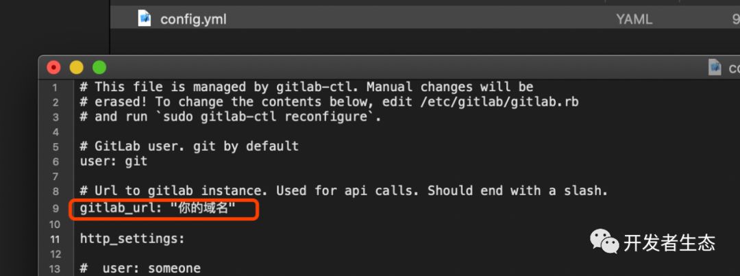Screen dimensions: 740x276
Task: Maximize the editor with the green button
Action: pyautogui.click(x=99, y=67)
